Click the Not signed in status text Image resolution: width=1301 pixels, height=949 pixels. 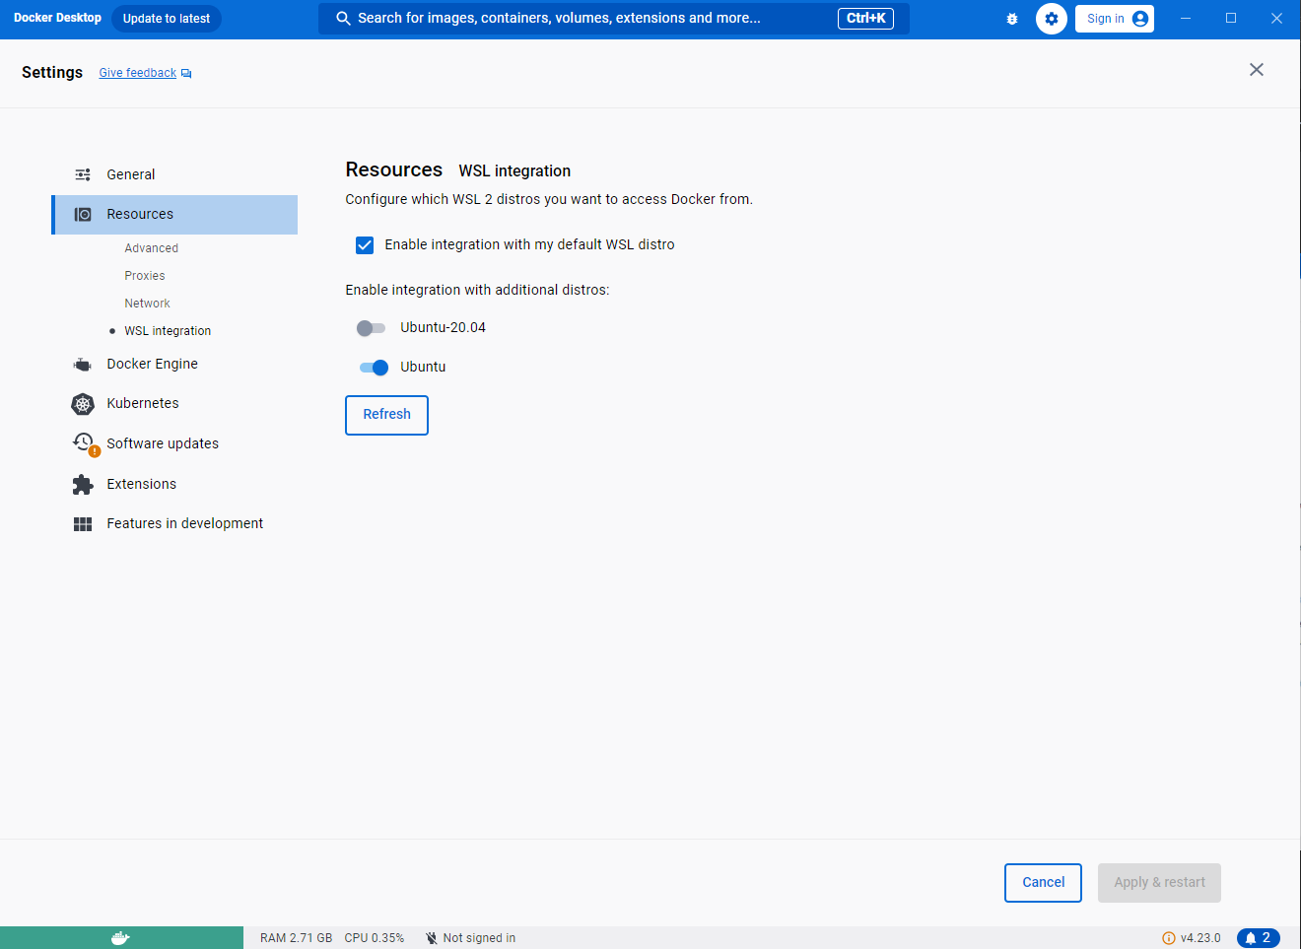479,938
